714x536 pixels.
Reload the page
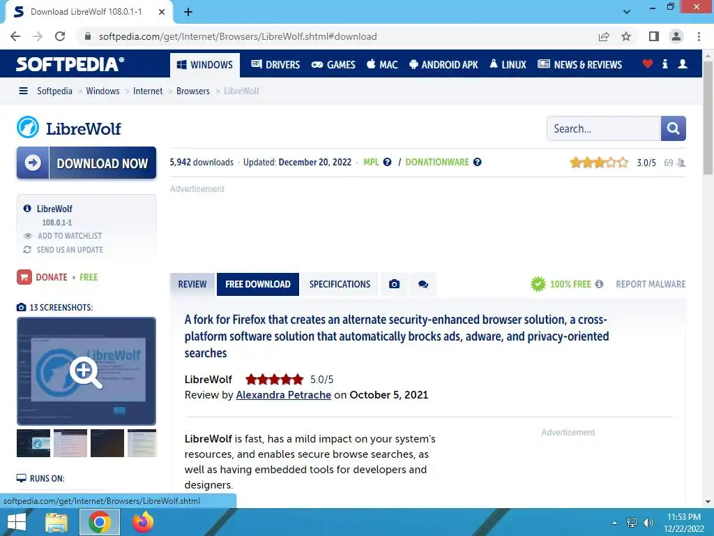pos(60,36)
